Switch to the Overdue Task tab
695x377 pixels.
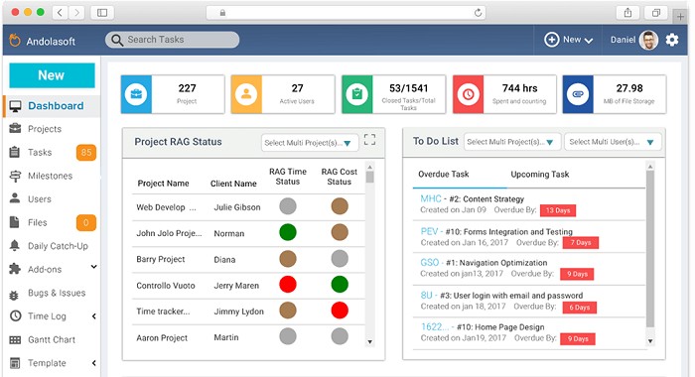tap(443, 174)
